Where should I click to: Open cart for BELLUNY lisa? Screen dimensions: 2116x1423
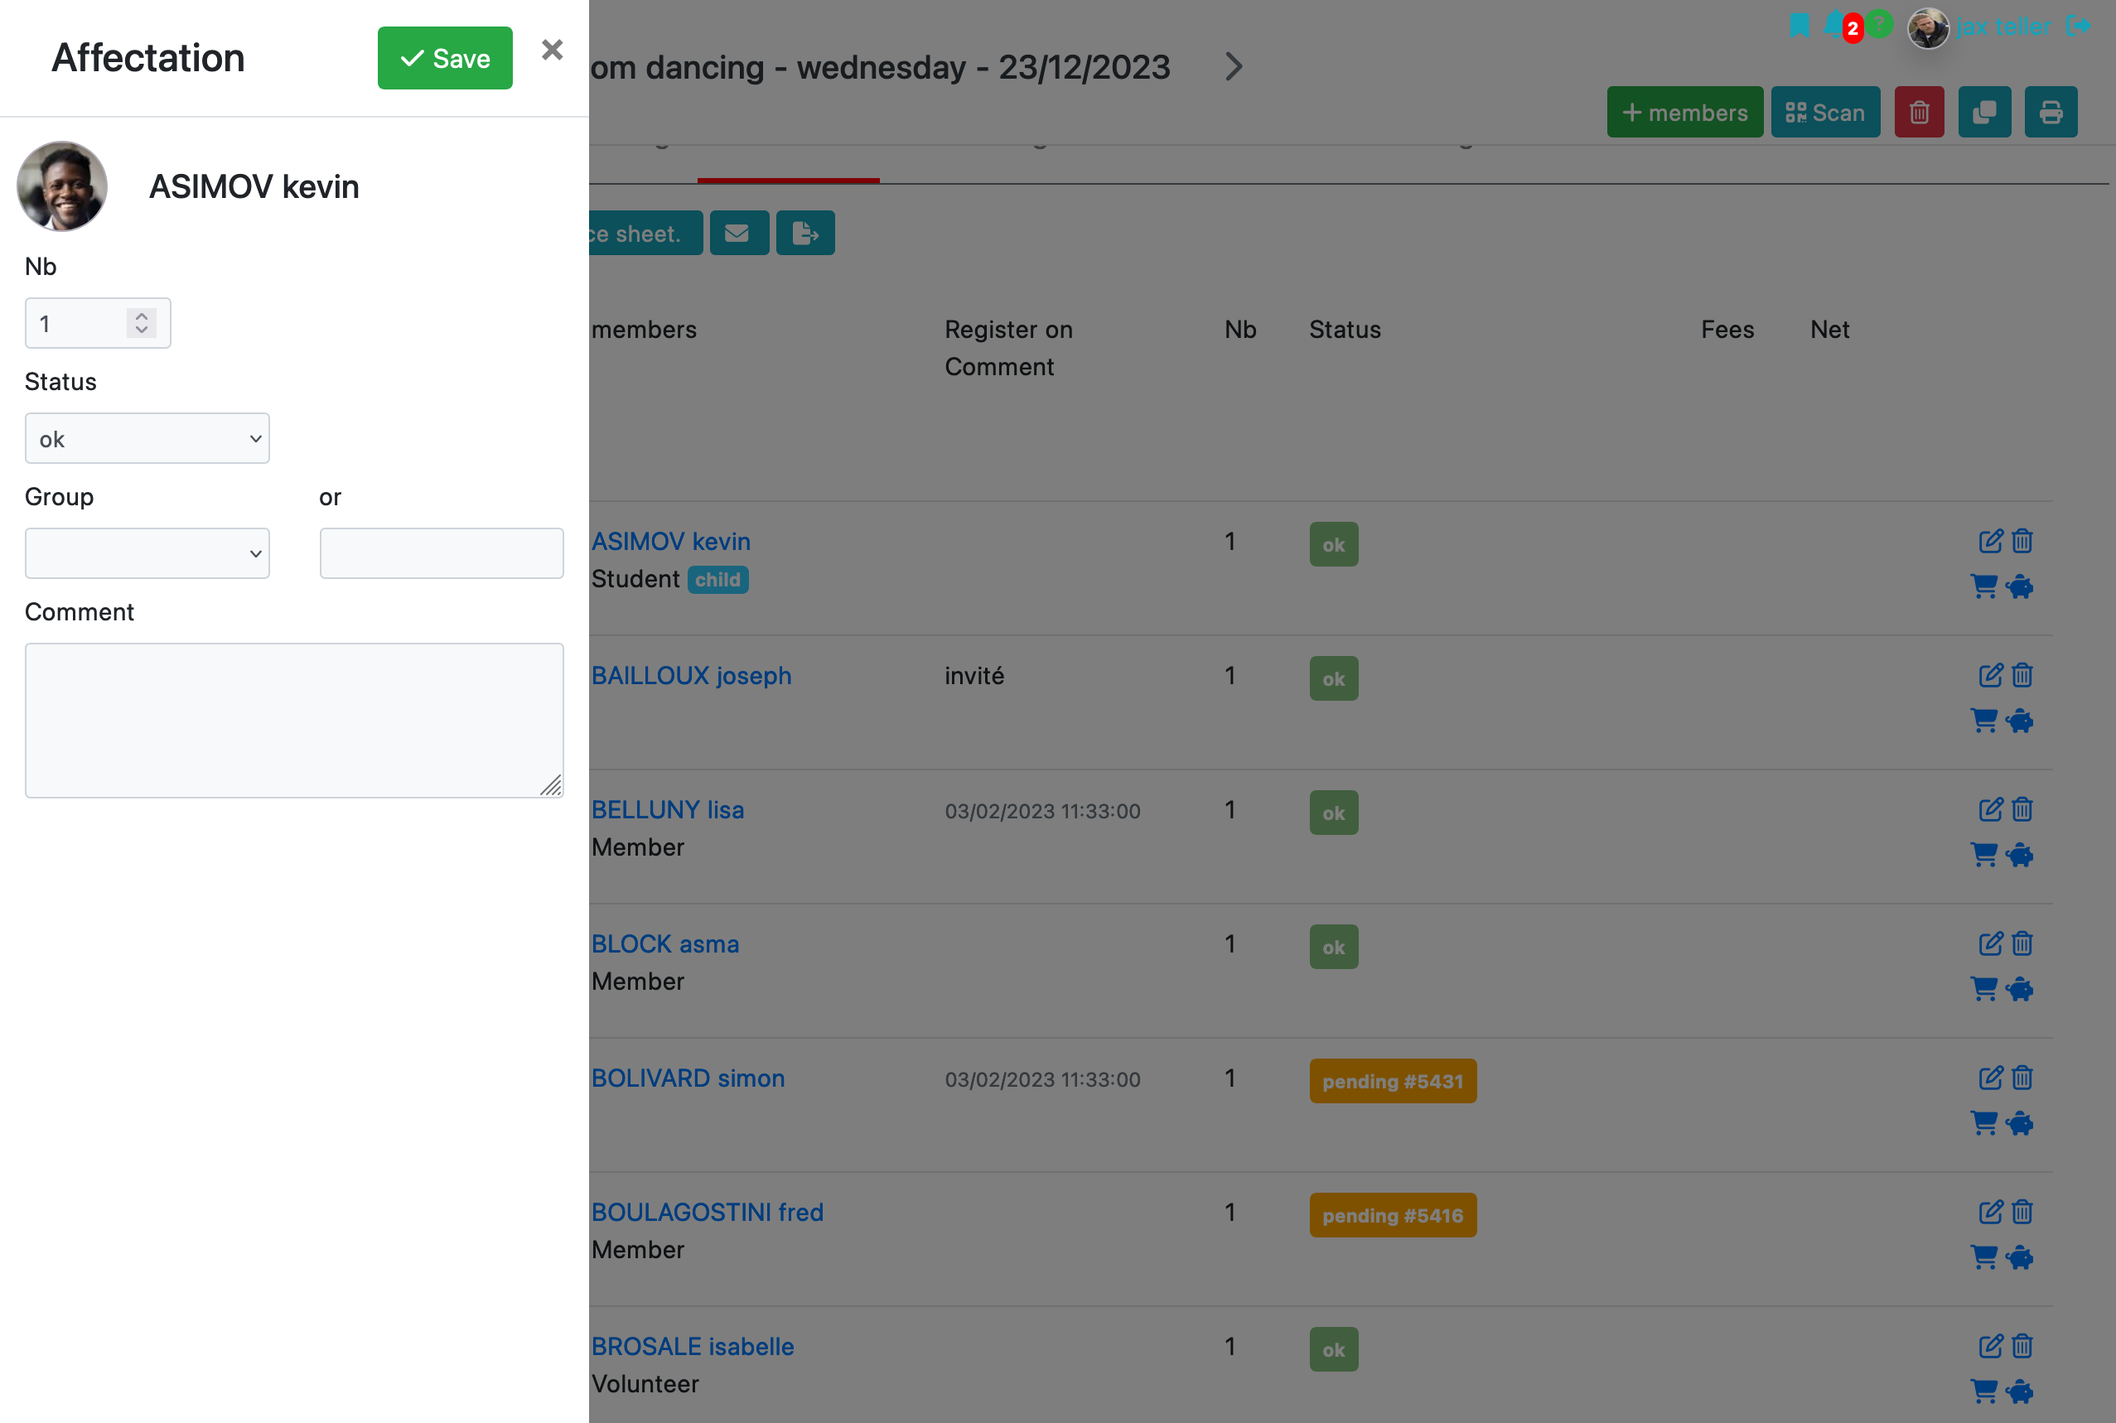[x=1983, y=855]
